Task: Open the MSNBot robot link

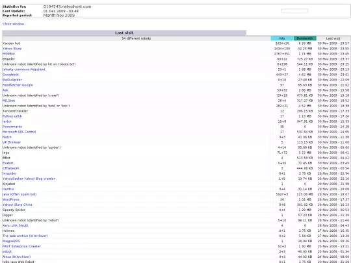Action: (x=8, y=54)
